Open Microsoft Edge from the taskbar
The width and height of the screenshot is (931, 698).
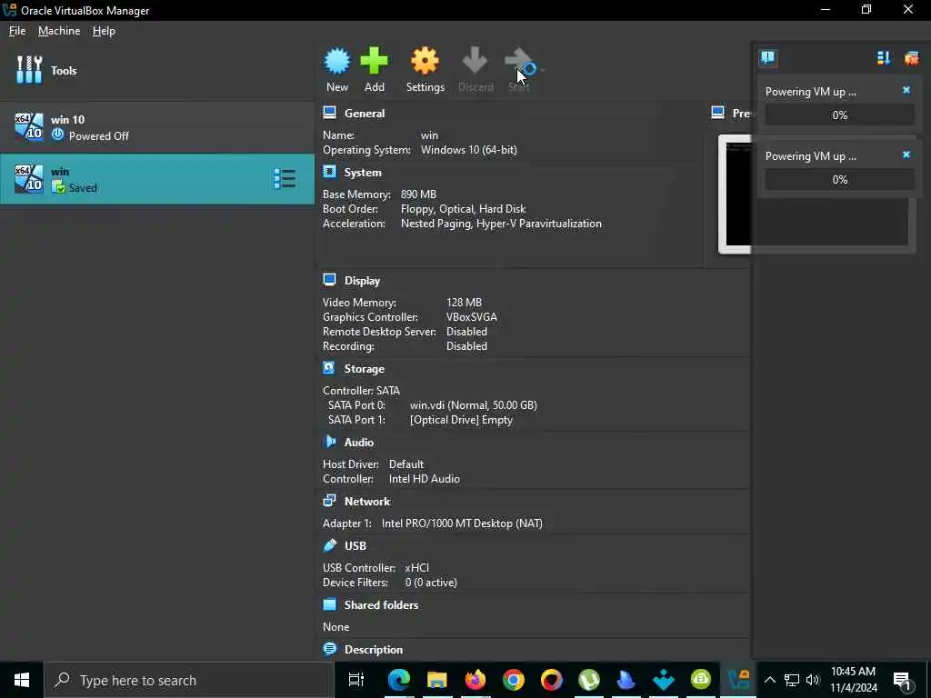tap(398, 680)
